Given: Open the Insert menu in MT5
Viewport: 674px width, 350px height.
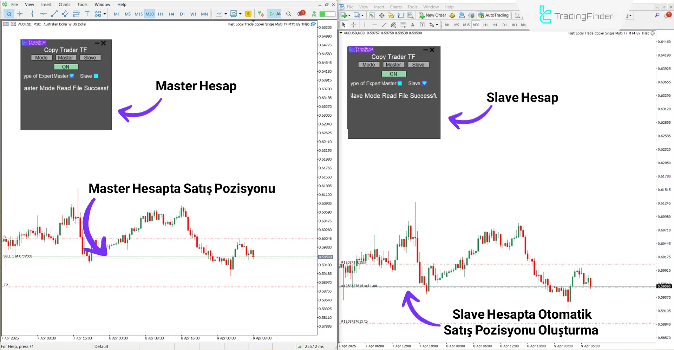Looking at the screenshot, I should pos(46,5).
